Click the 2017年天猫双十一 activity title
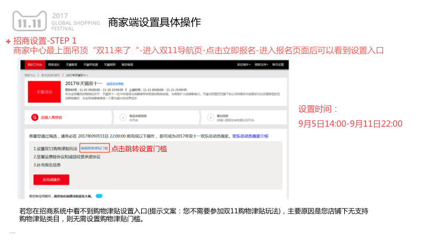 tap(84, 84)
